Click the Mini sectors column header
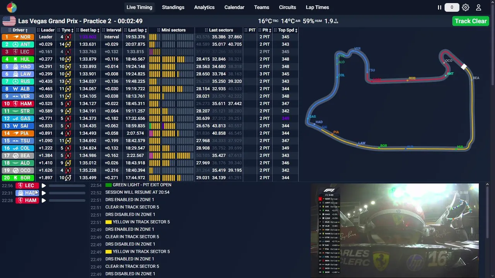495x278 pixels. tap(171, 30)
